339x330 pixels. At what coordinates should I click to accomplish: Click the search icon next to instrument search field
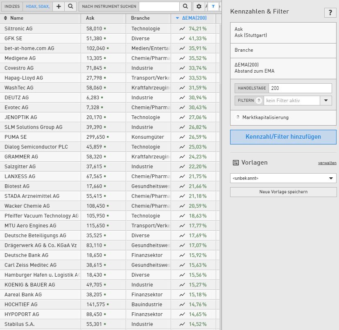pos(185,7)
